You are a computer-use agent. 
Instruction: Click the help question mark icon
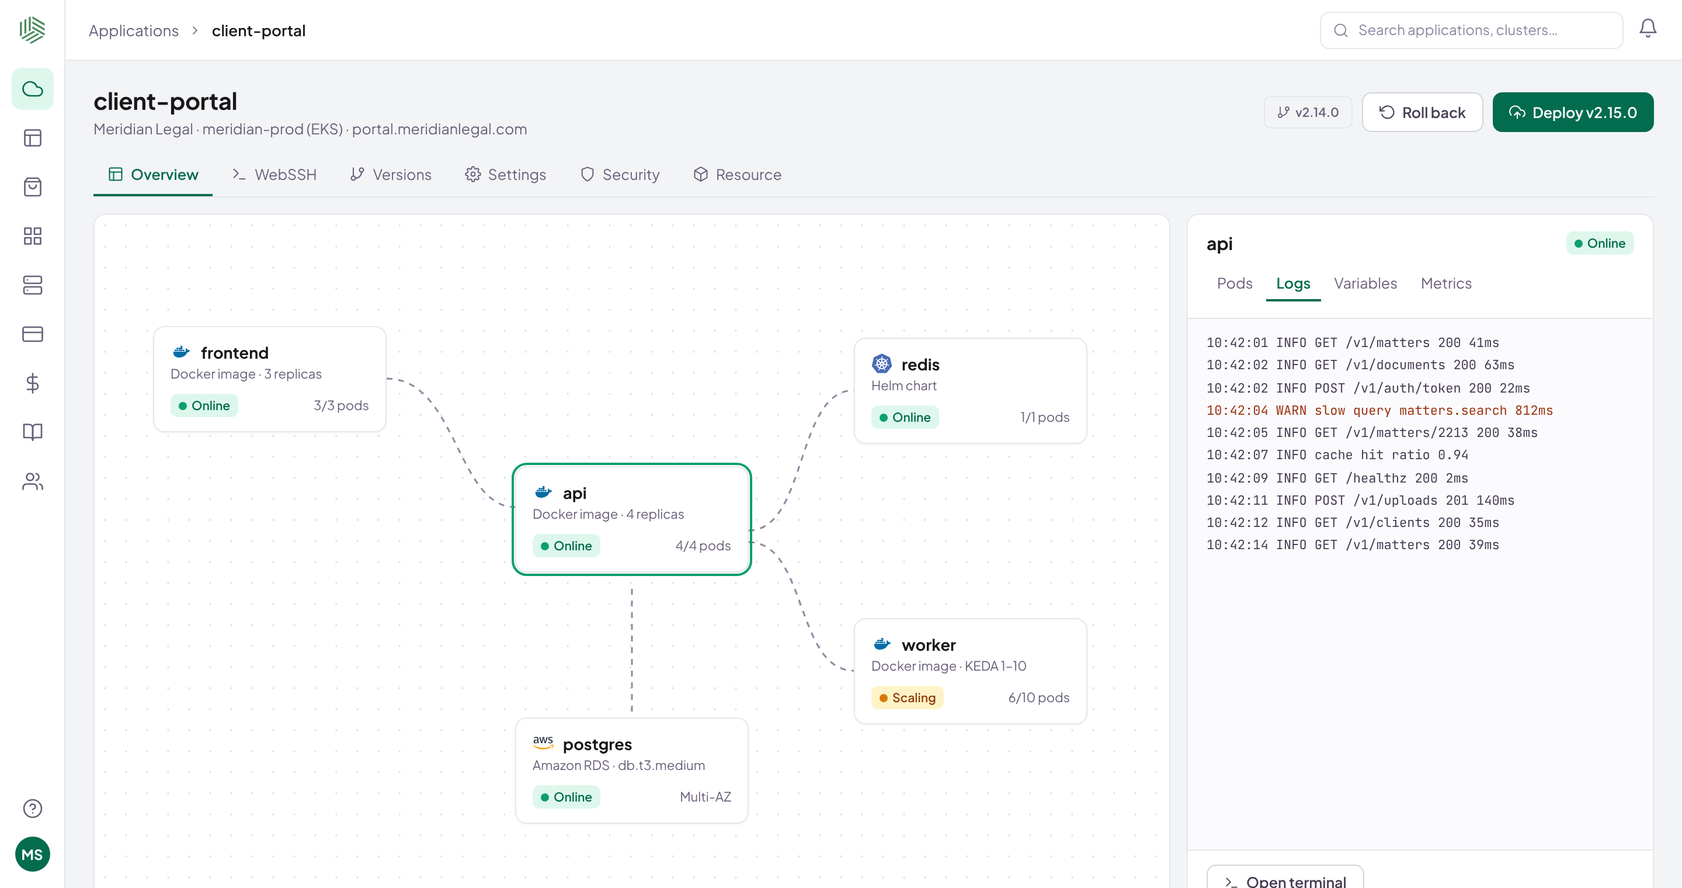pos(32,809)
